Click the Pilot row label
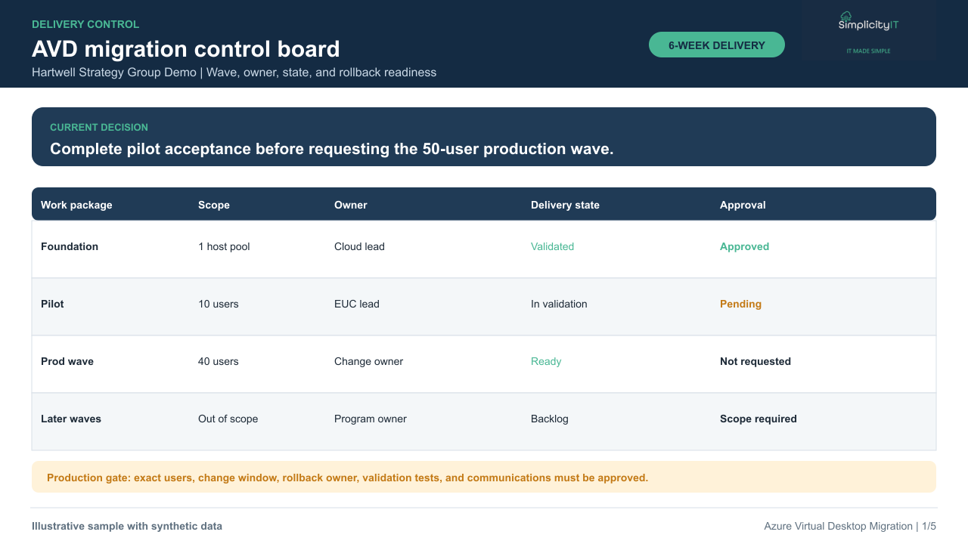The width and height of the screenshot is (968, 544). [x=52, y=304]
